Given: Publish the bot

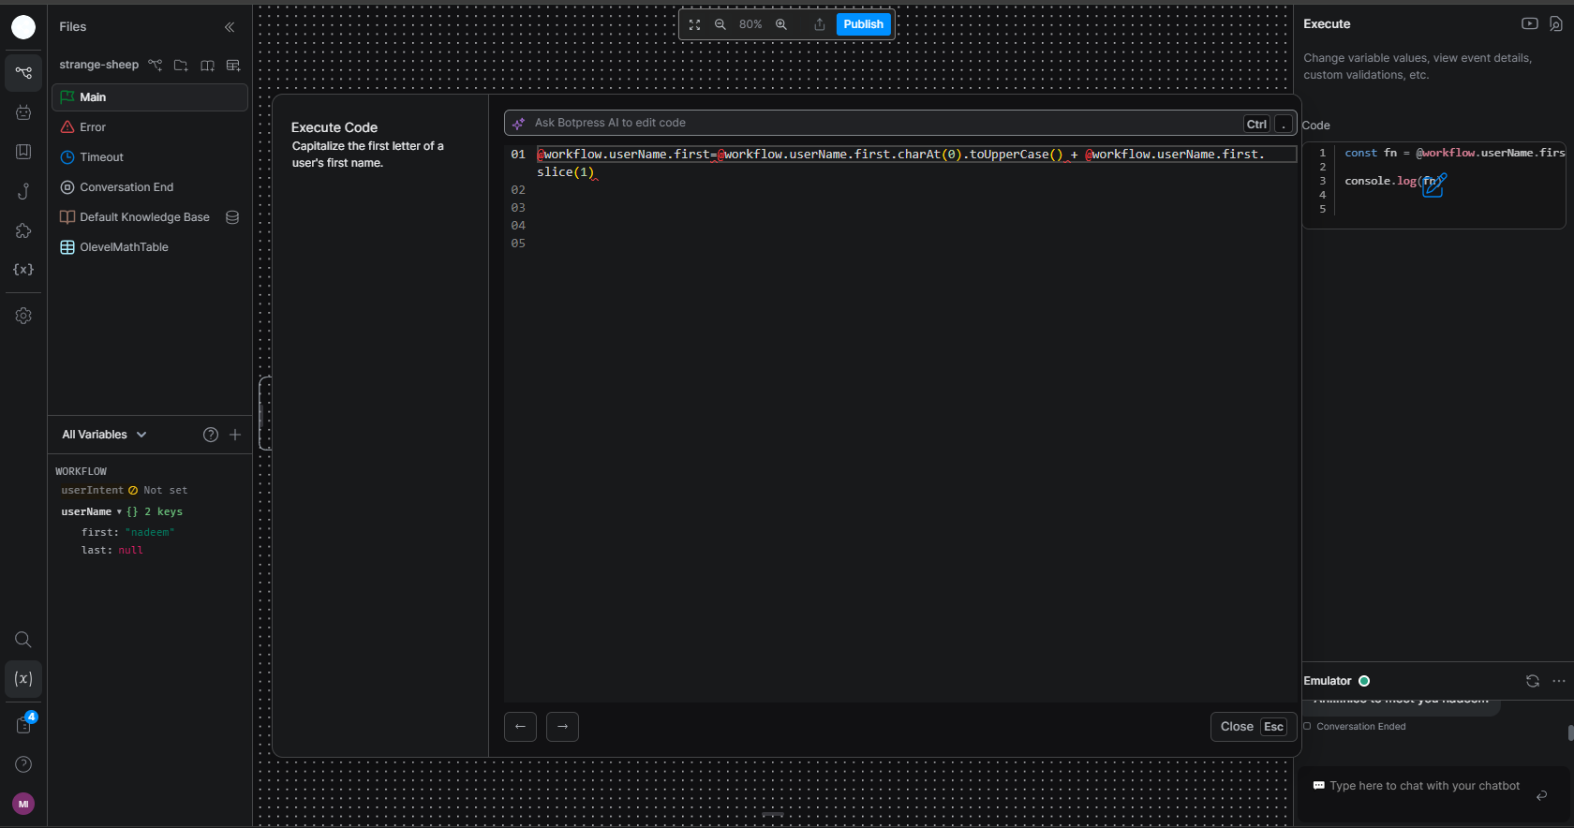Looking at the screenshot, I should (x=863, y=24).
